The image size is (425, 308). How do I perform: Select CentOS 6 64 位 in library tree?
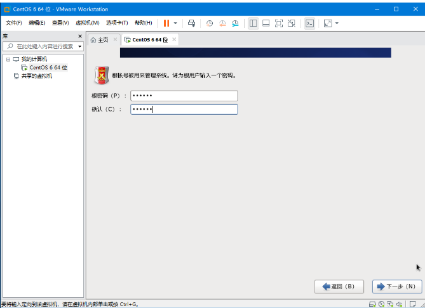48,67
